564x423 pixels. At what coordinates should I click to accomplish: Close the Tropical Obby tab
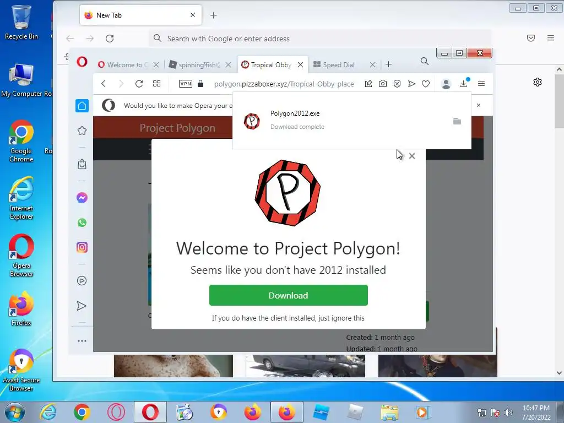pos(300,65)
